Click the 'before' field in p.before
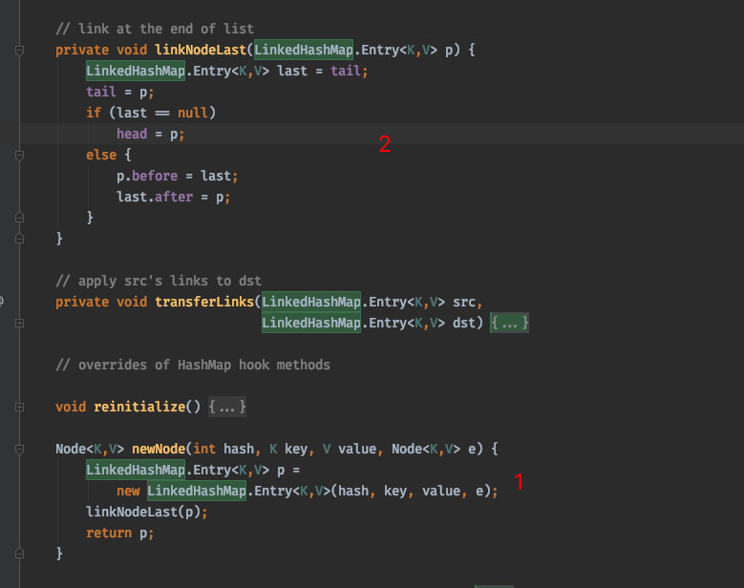The height and width of the screenshot is (588, 744). tap(155, 176)
